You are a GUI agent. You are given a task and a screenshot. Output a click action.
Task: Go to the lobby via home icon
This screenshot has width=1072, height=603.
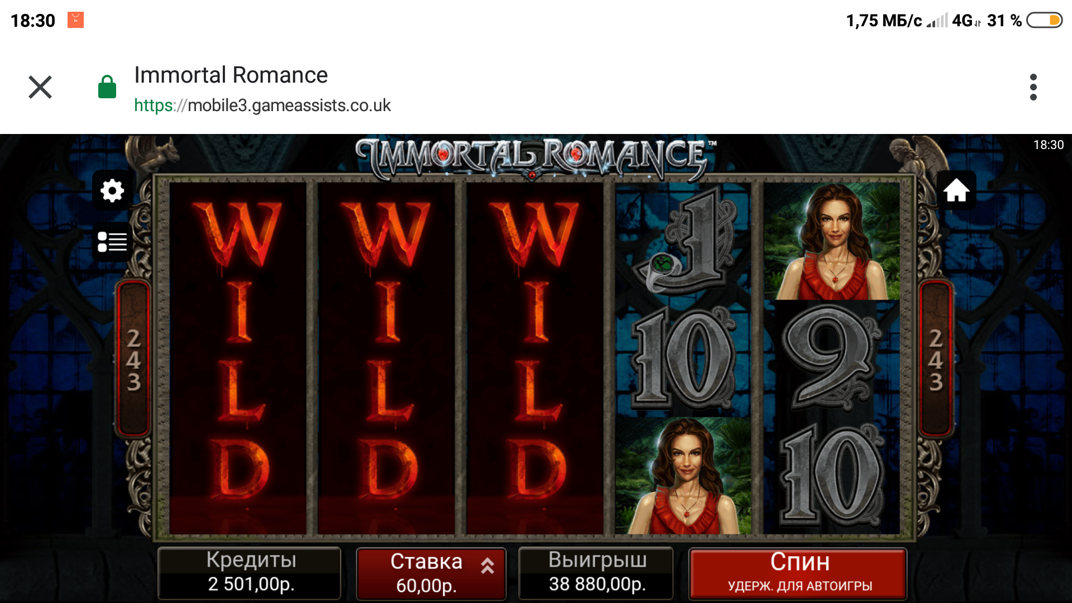pyautogui.click(x=956, y=190)
